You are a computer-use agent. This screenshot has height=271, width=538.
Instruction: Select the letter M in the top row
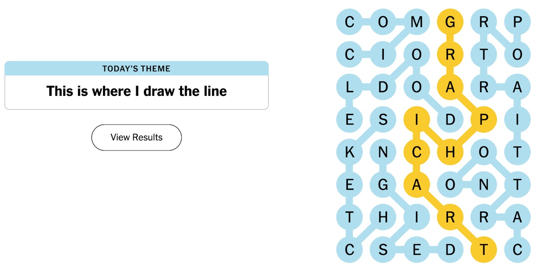click(x=417, y=22)
